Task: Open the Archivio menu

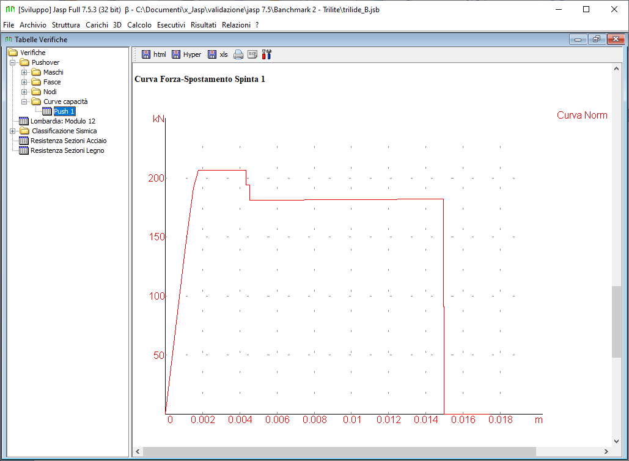Action: tap(33, 25)
